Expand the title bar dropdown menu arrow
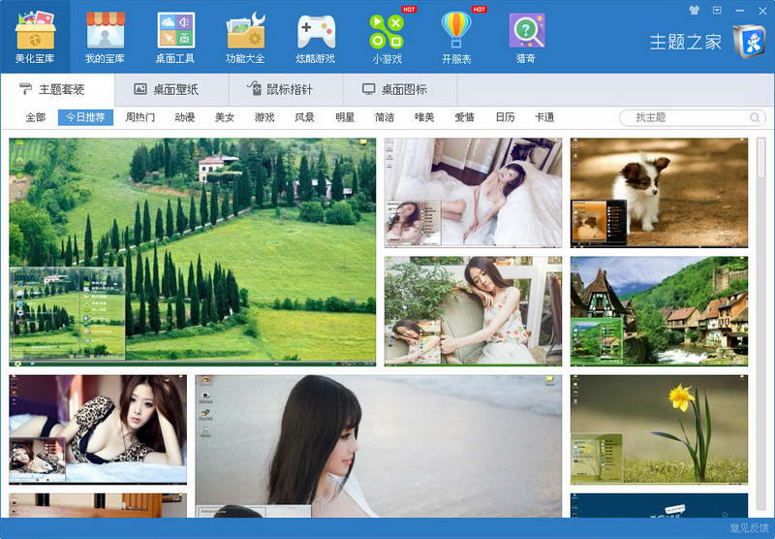775x539 pixels. (717, 10)
